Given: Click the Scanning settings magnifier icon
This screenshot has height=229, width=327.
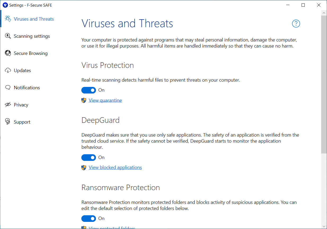Looking at the screenshot, I should [8, 36].
